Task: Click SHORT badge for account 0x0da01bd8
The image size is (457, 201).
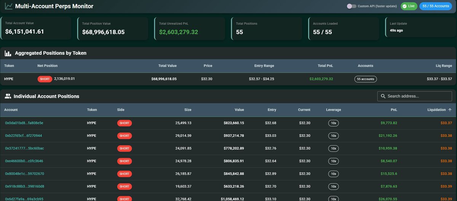Action: 125,123
